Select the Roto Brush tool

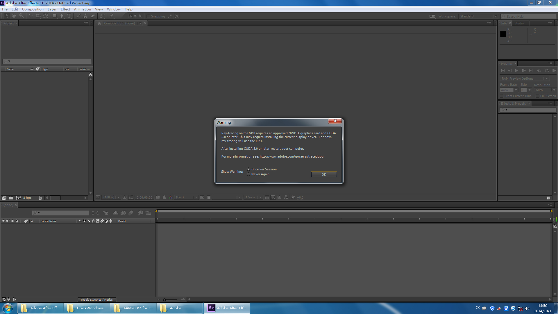pyautogui.click(x=102, y=16)
